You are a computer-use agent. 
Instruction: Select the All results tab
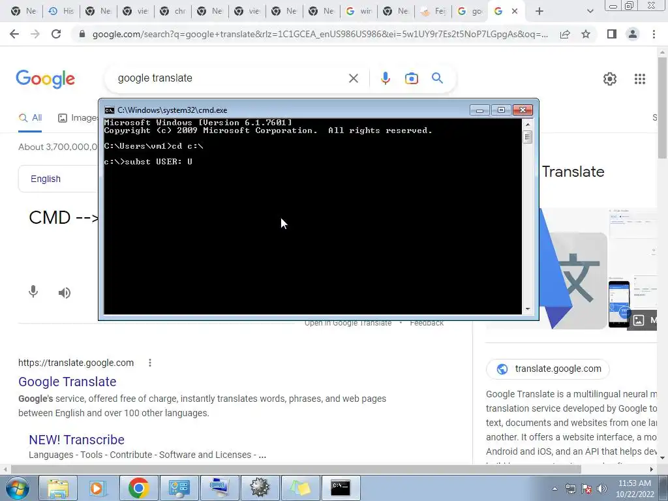[x=30, y=118]
